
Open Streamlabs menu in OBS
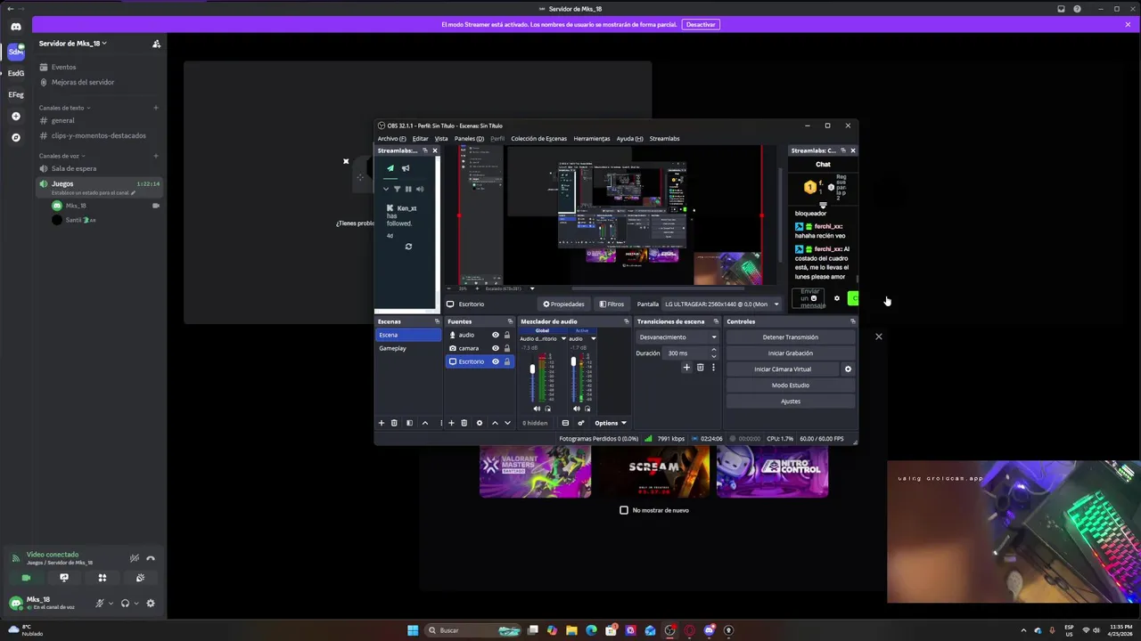(665, 139)
